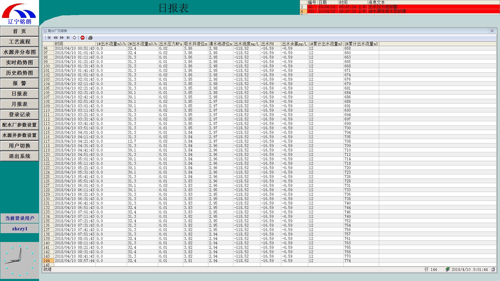Show the 实时趋势图 real-time trend chart
Viewport: 500px width, 281px height.
tap(20, 62)
